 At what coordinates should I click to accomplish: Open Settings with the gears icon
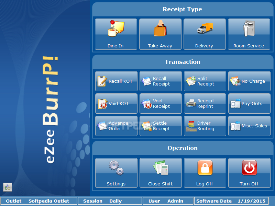(116, 173)
